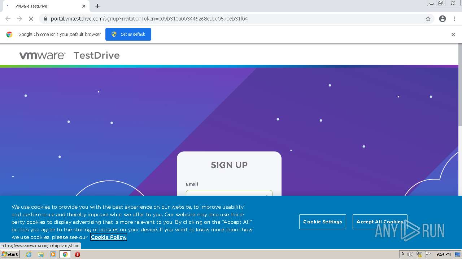The image size is (462, 259).
Task: Launch Internet Explorer from taskbar
Action: [x=29, y=254]
